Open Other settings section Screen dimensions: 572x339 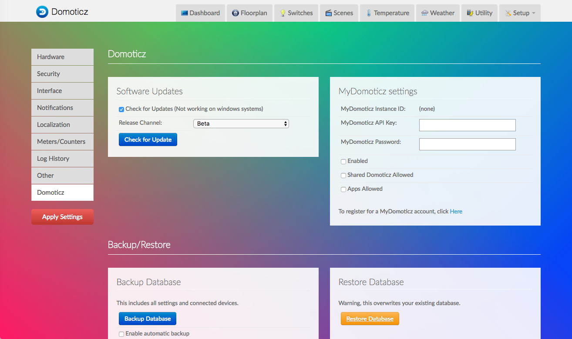62,176
